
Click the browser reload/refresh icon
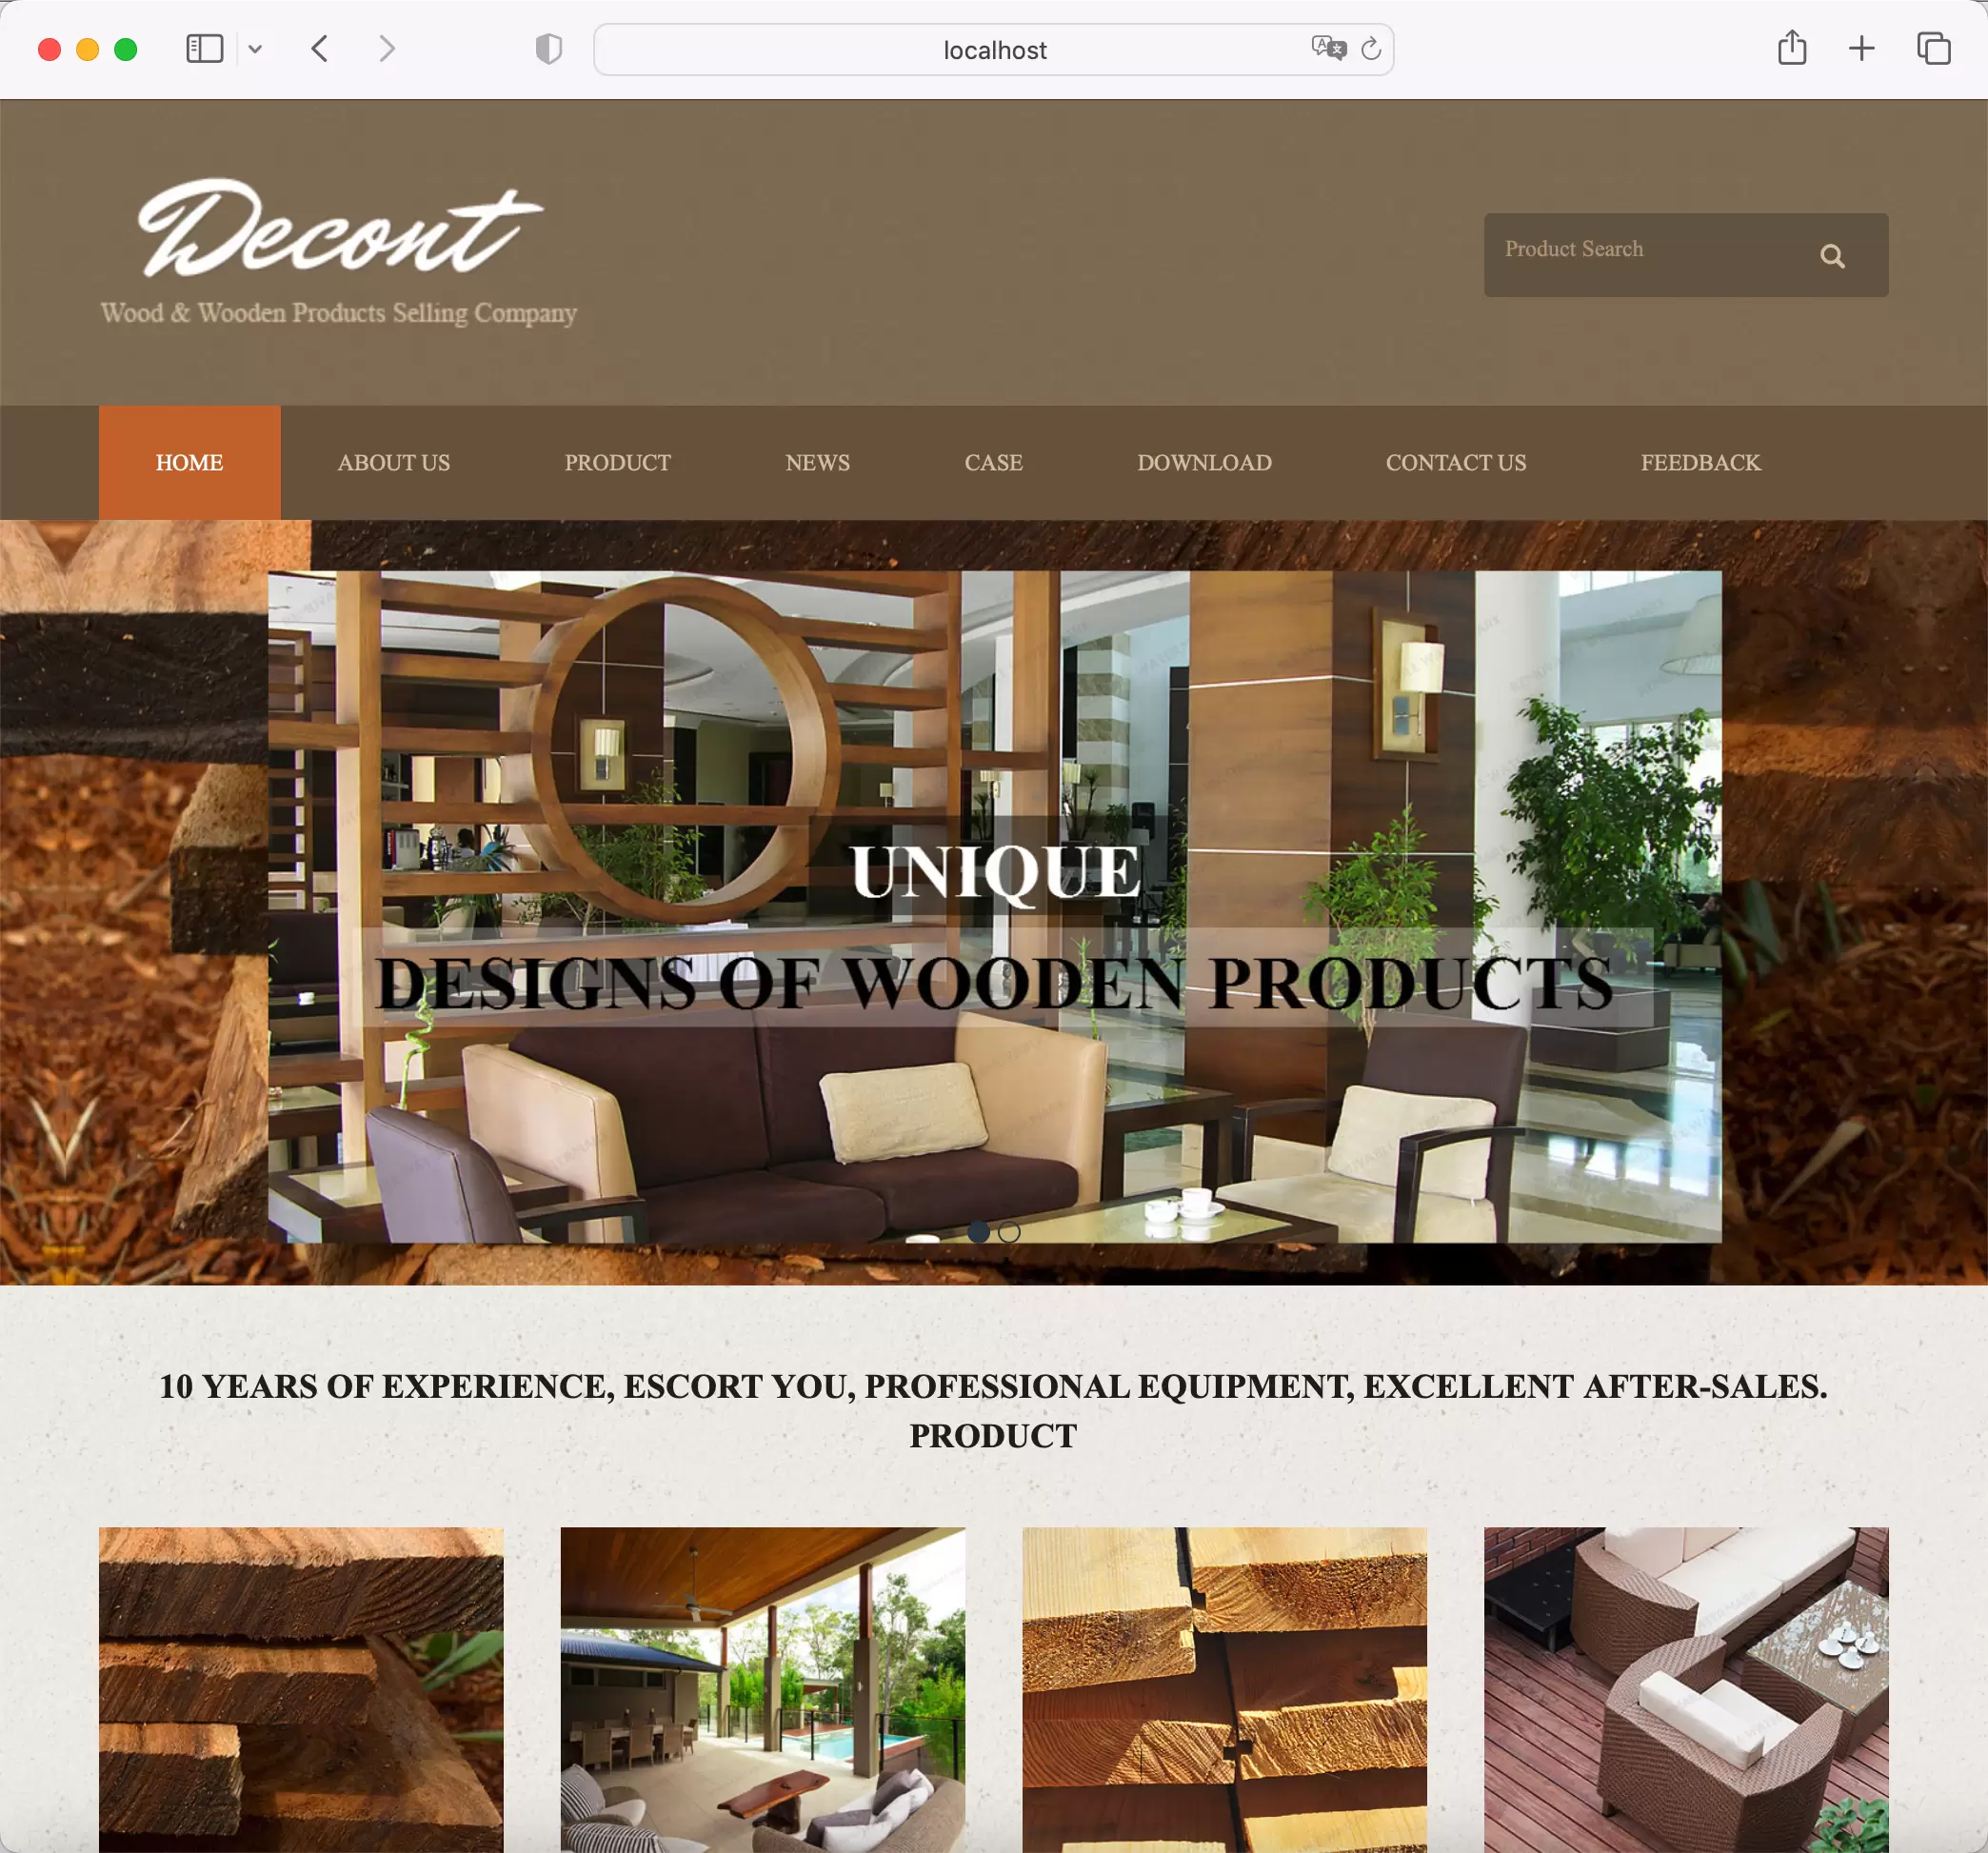pos(1372,49)
